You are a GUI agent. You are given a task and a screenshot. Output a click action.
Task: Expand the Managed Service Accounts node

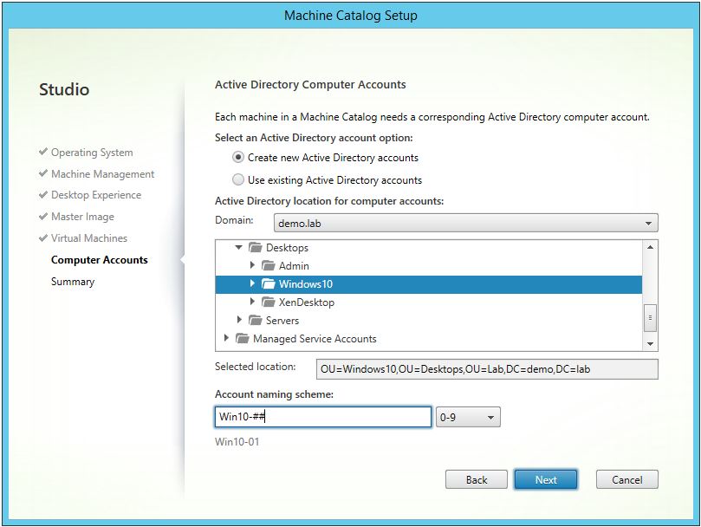click(x=227, y=339)
